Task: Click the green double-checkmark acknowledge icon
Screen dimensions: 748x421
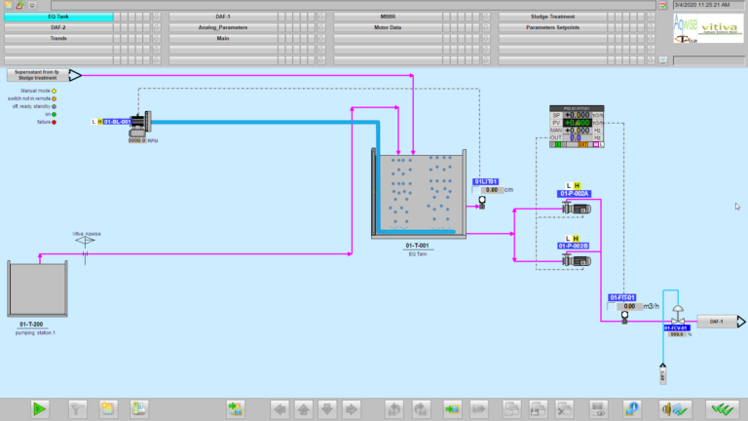Action: click(722, 408)
